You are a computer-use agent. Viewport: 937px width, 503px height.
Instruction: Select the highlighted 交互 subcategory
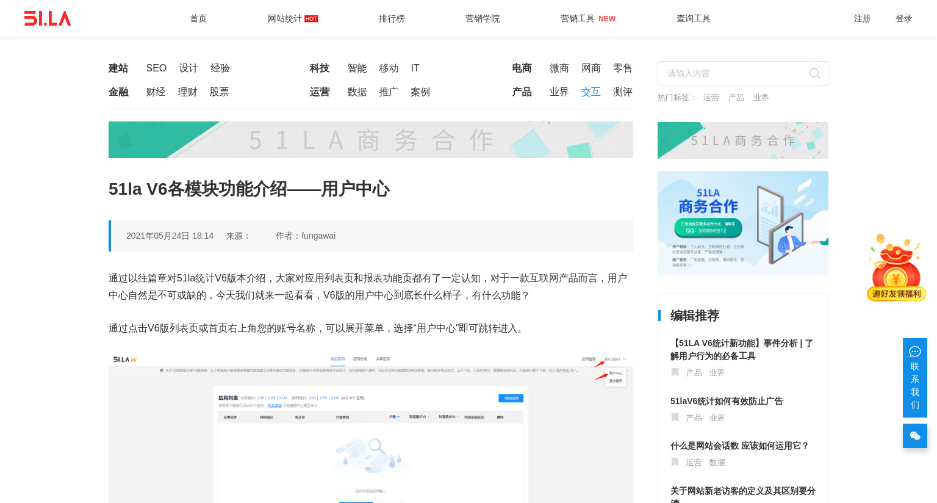591,92
